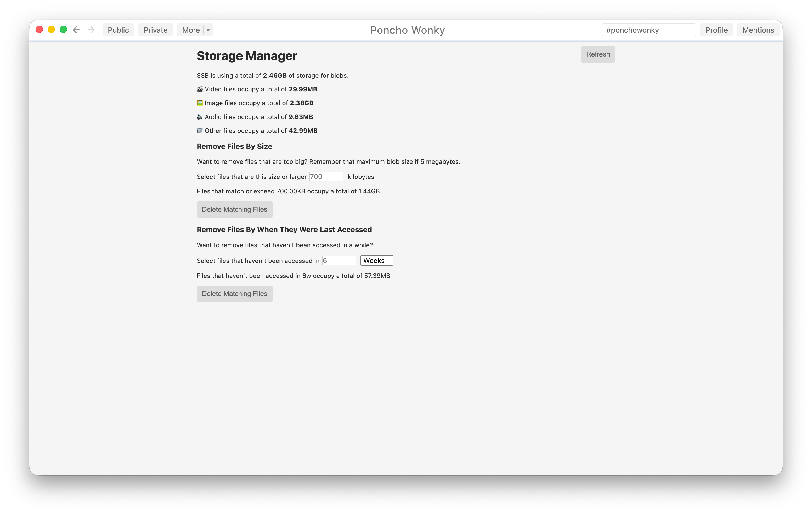Click the audio speaker emoji icon
This screenshot has width=812, height=514.
(200, 117)
